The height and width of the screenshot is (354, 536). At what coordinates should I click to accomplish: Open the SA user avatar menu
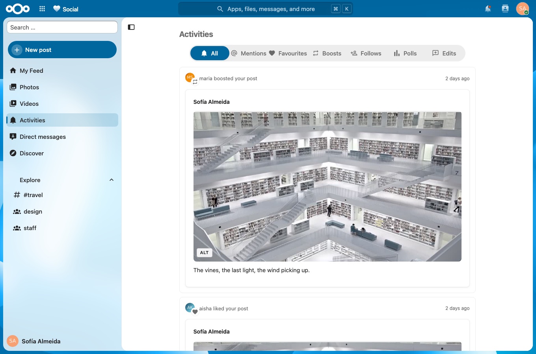(x=523, y=9)
